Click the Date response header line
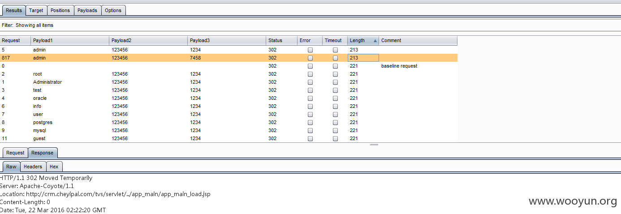This screenshot has width=621, height=214. 53,210
